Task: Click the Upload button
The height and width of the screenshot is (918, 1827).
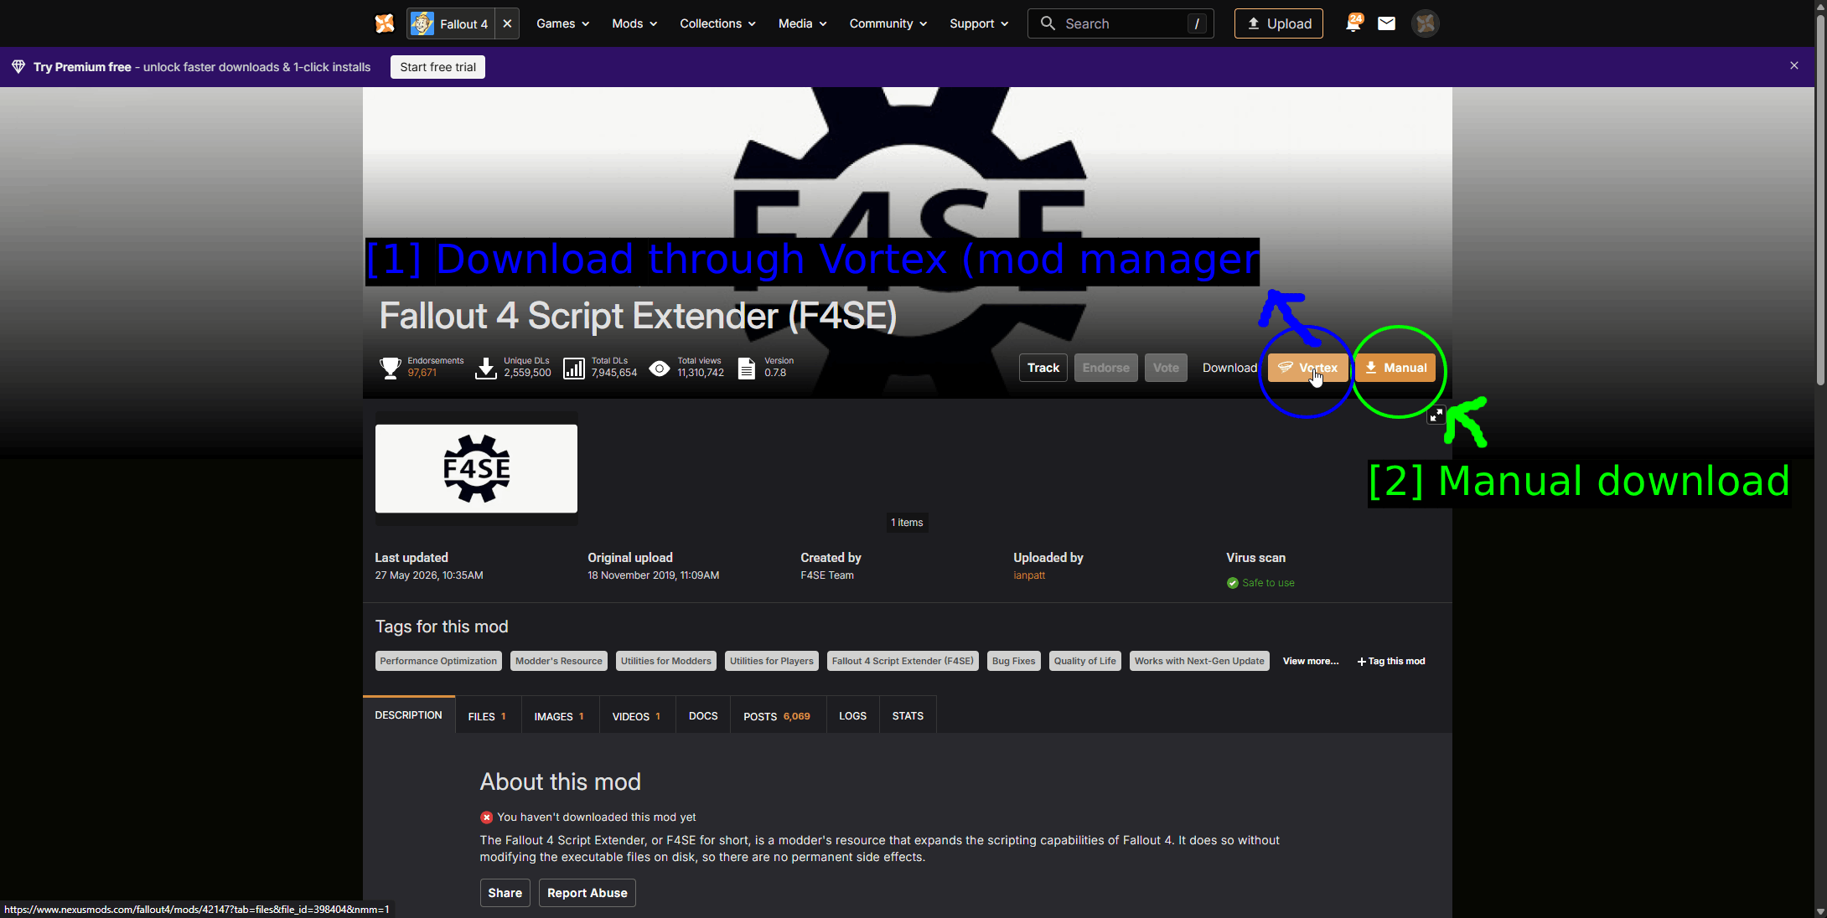Action: tap(1278, 23)
